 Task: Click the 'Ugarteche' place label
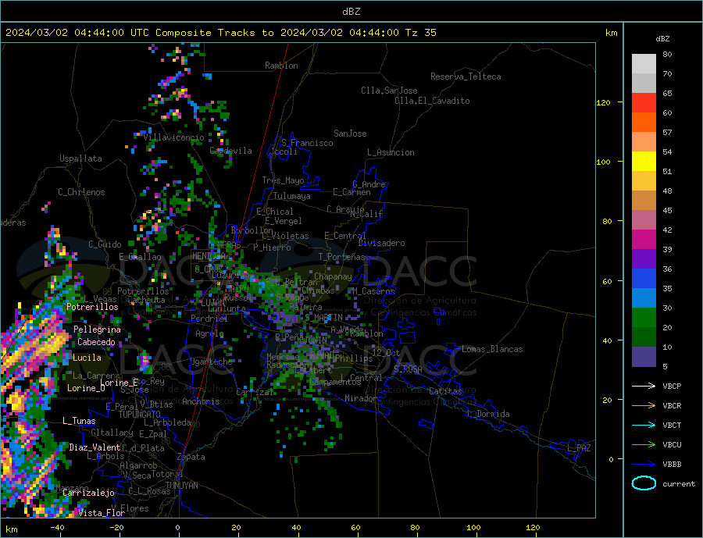[x=211, y=362]
